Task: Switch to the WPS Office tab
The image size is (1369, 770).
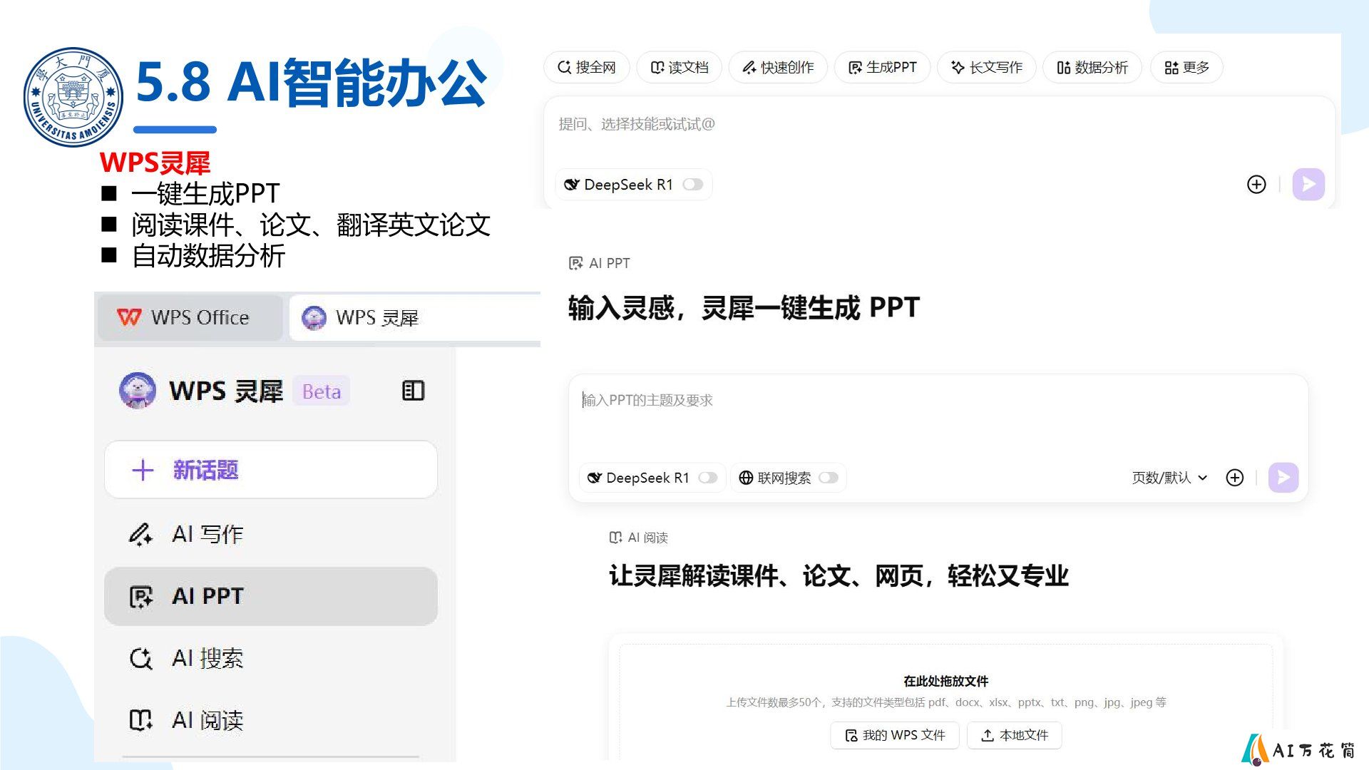Action: pos(190,317)
